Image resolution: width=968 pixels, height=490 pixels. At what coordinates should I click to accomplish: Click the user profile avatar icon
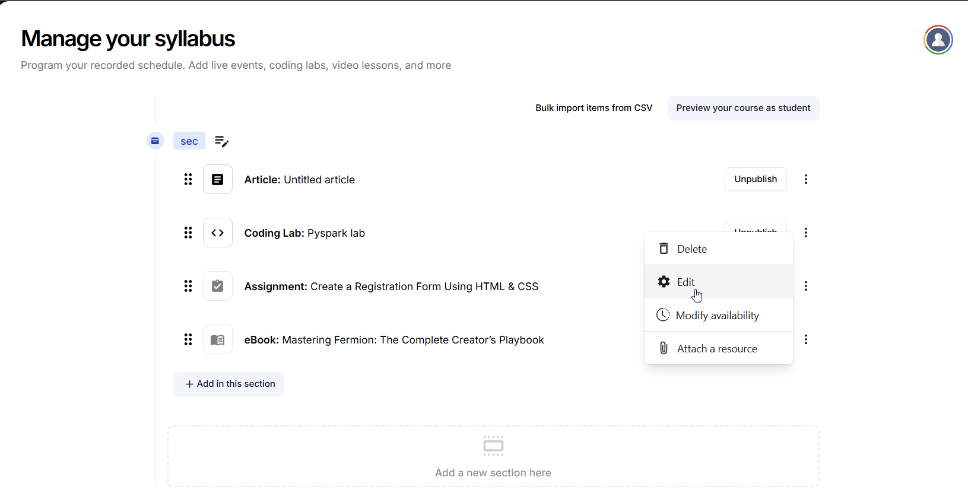click(x=938, y=40)
